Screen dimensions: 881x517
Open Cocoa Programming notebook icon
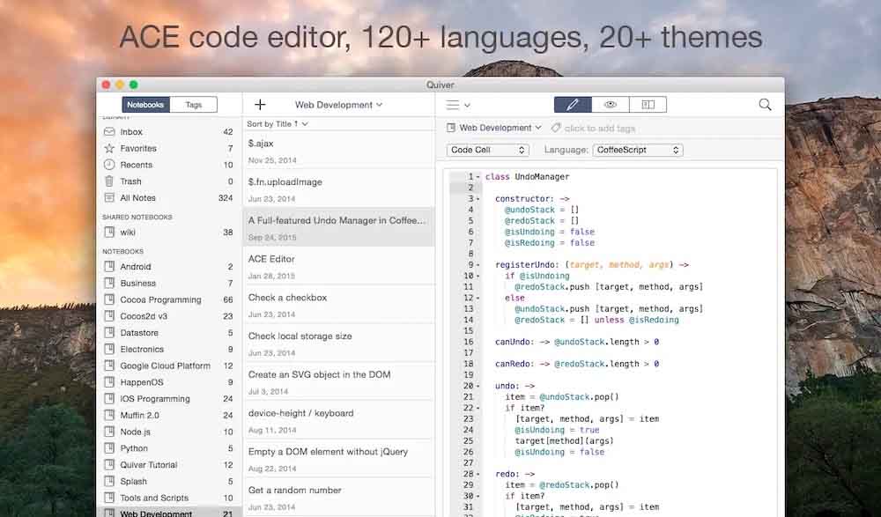109,299
